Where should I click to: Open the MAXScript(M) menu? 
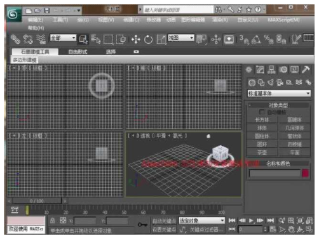click(x=283, y=20)
